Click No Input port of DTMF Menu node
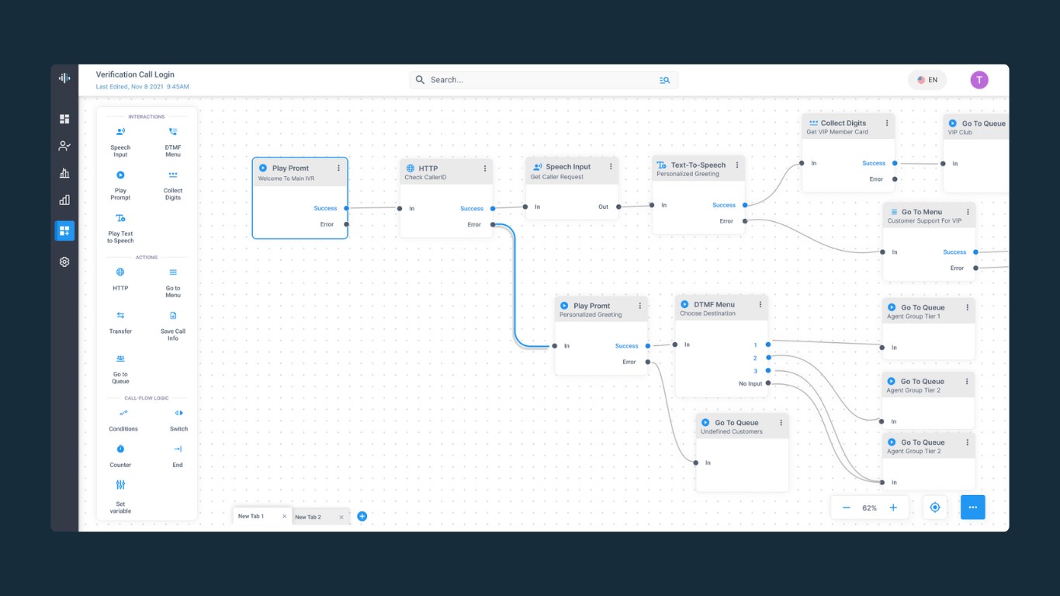 pos(768,383)
